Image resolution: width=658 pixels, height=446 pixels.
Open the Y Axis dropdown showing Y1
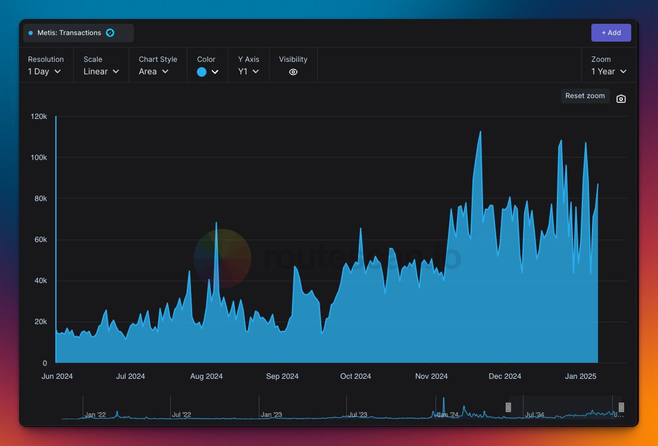point(248,71)
